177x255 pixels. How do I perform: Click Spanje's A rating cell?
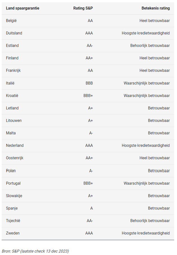tap(91, 208)
